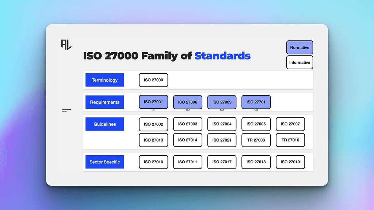Click the ISO 27000 standard box

click(153, 80)
